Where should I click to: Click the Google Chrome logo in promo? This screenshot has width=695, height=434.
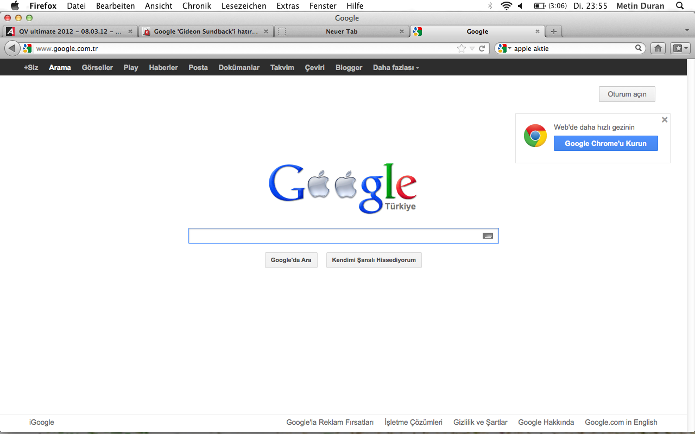535,136
